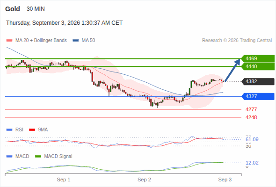The height and width of the screenshot is (187, 276).
Task: Click the 9MA red legend swatch
Action: (32, 130)
